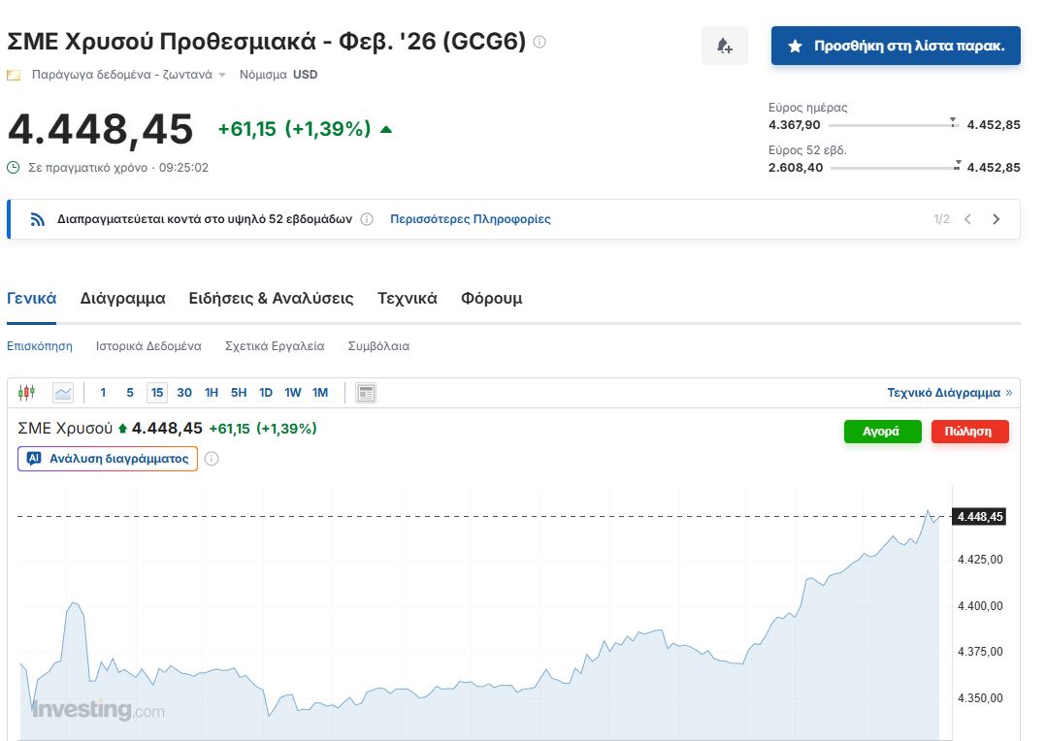Click the create alert bell icon

724,46
